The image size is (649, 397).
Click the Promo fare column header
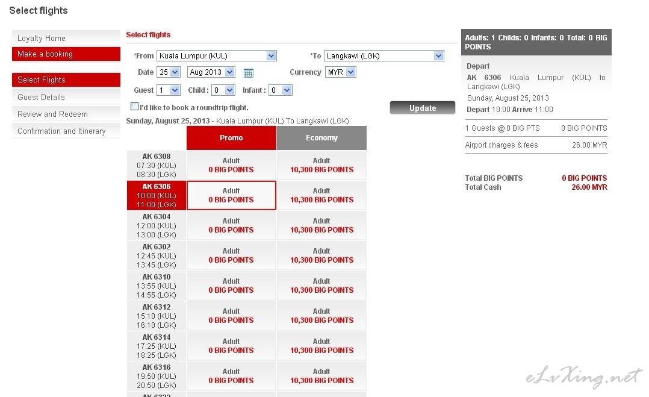click(231, 138)
